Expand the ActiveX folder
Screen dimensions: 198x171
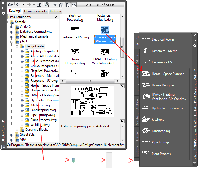(11, 27)
